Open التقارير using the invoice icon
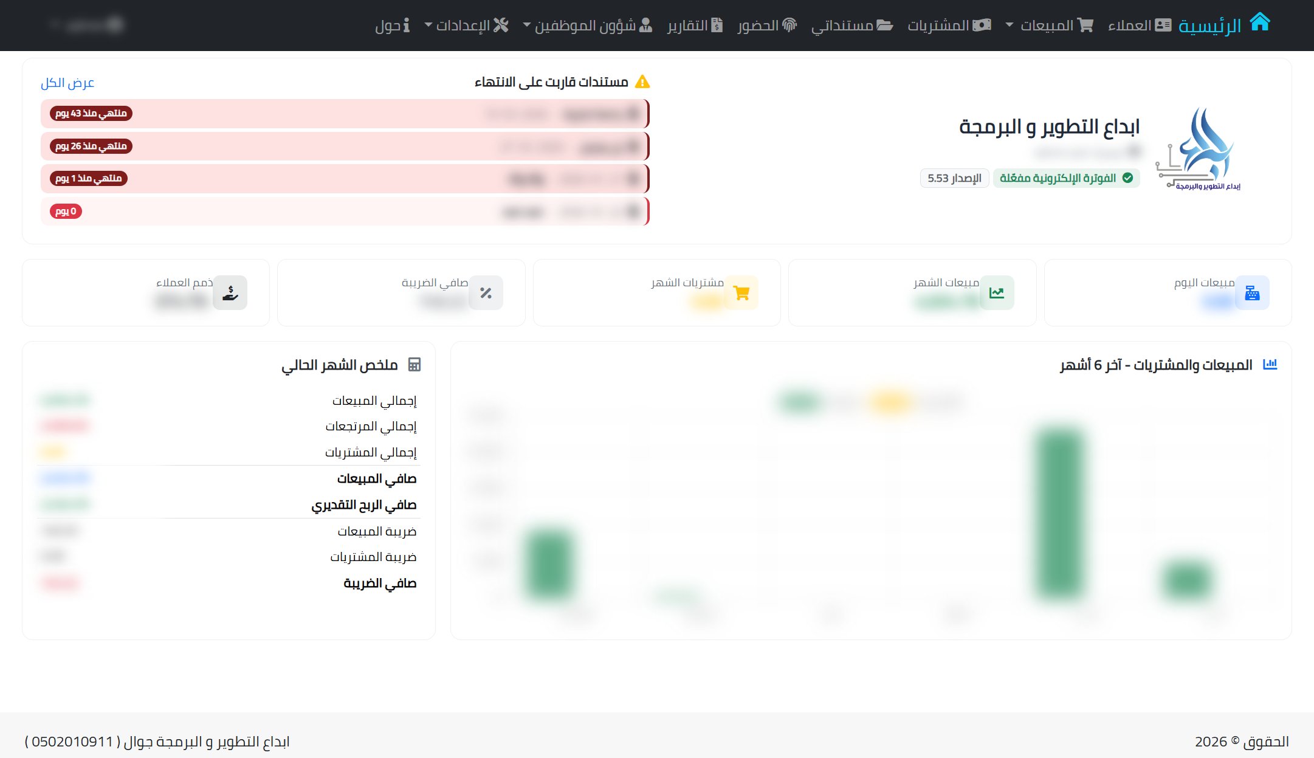Screen dimensions: 1314x758 point(717,25)
